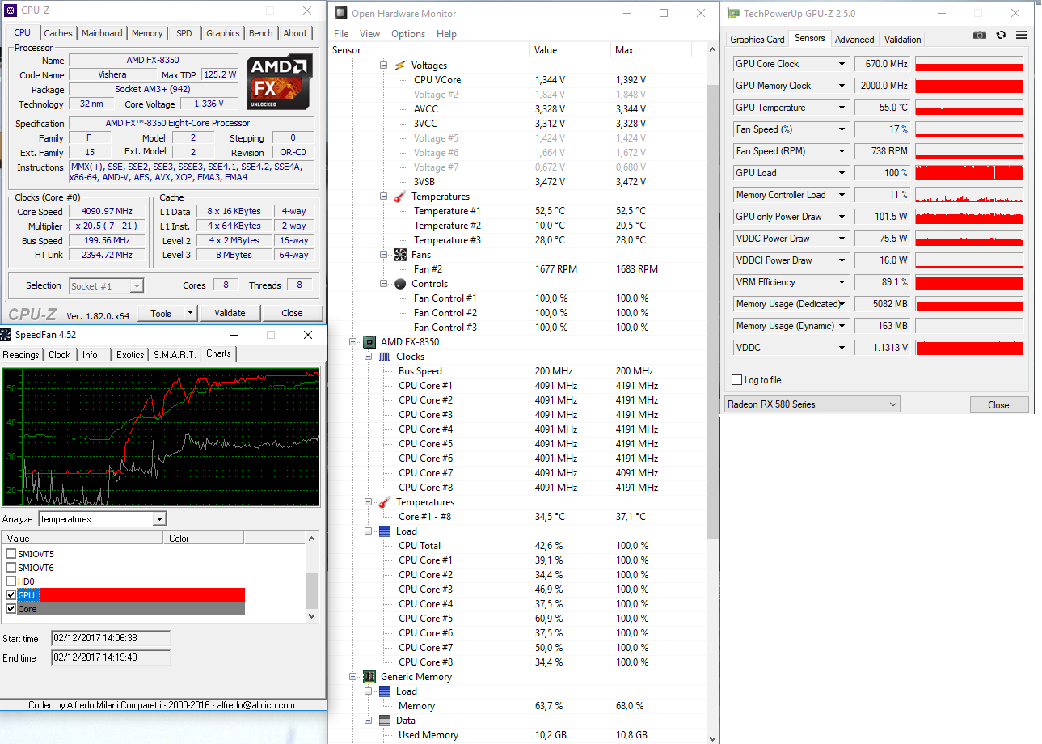Click the GPU Load red graph bar
The height and width of the screenshot is (744, 1042).
point(969,173)
